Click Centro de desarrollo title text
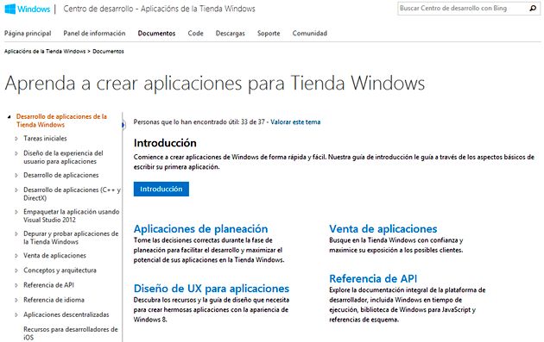544x342 pixels. (159, 9)
